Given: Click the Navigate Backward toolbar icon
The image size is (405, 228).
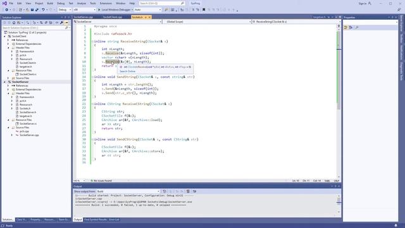Looking at the screenshot, I should pos(7,9).
